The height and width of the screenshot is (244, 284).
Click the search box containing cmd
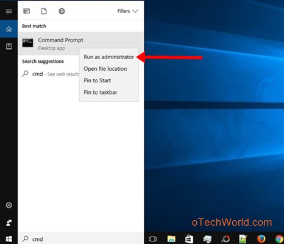click(81, 239)
